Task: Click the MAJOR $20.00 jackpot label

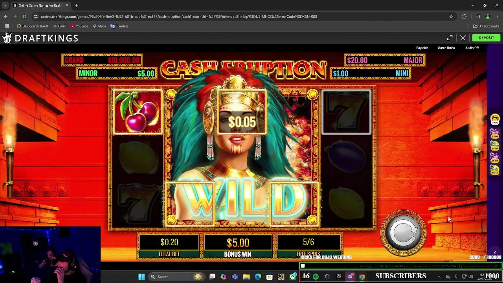Action: pos(385,60)
